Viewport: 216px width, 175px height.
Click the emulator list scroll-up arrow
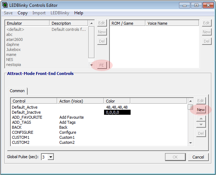pyautogui.click(x=91, y=23)
